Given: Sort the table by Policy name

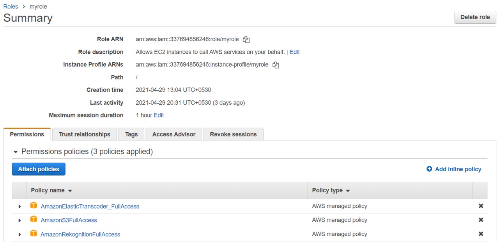Looking at the screenshot, I should [51, 190].
